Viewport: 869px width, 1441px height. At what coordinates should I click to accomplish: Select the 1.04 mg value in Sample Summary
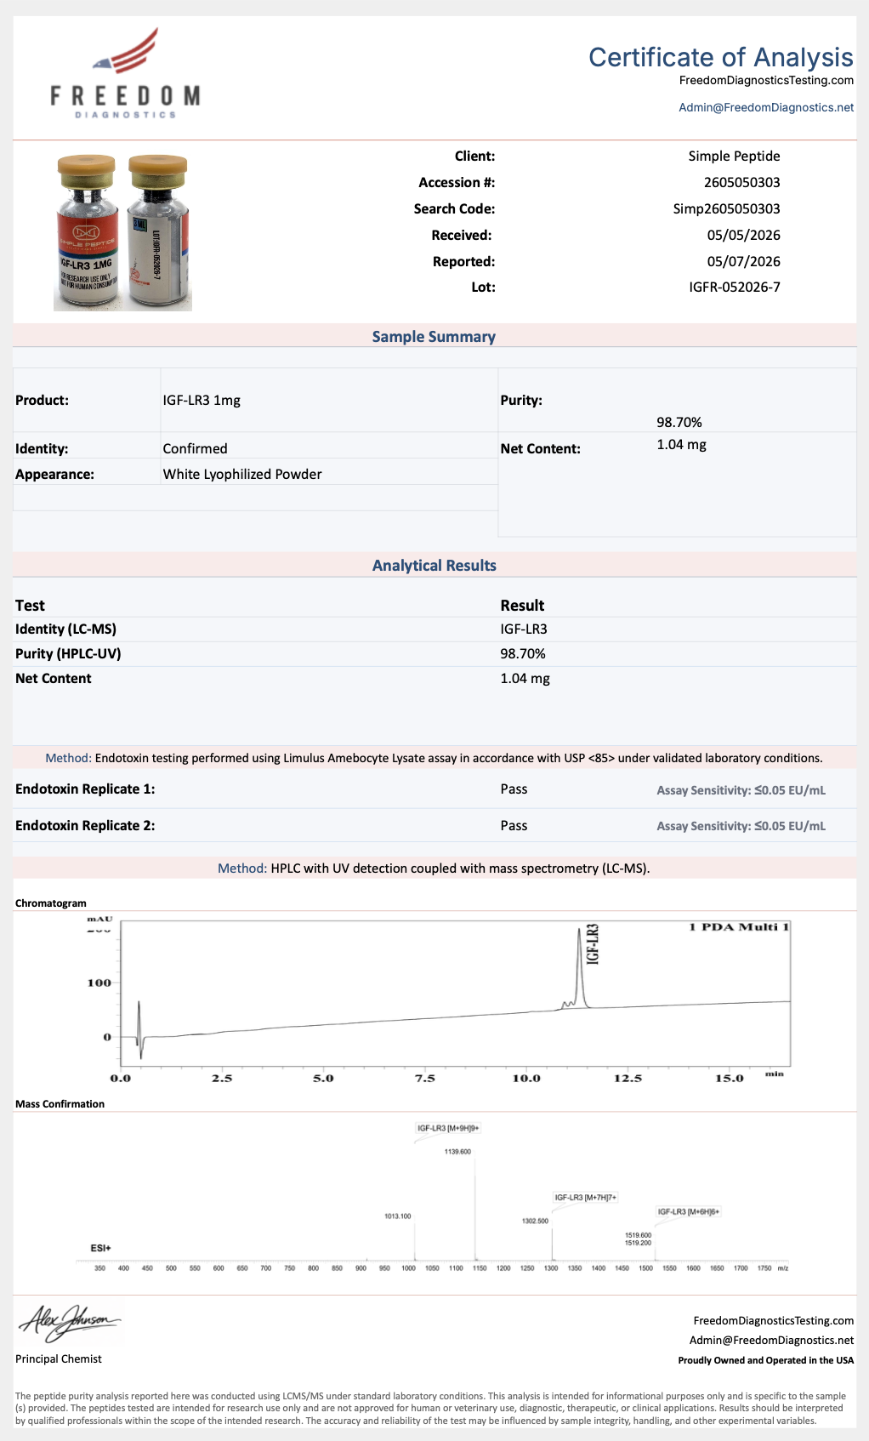click(x=682, y=445)
